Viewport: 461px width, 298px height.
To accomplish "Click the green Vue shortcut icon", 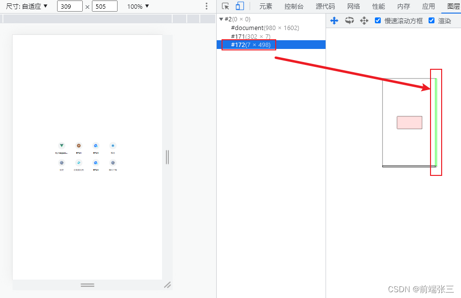I will (61, 145).
